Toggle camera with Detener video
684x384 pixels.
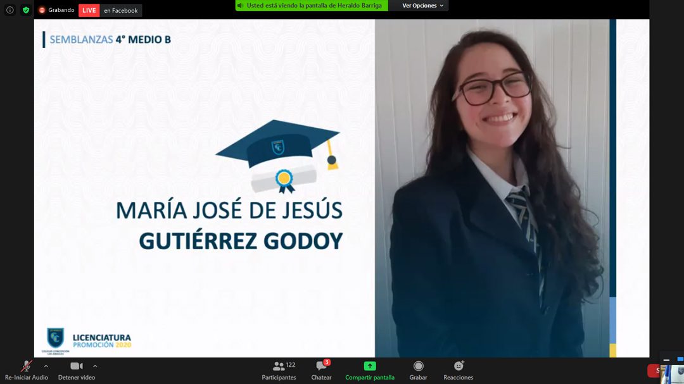pos(77,367)
